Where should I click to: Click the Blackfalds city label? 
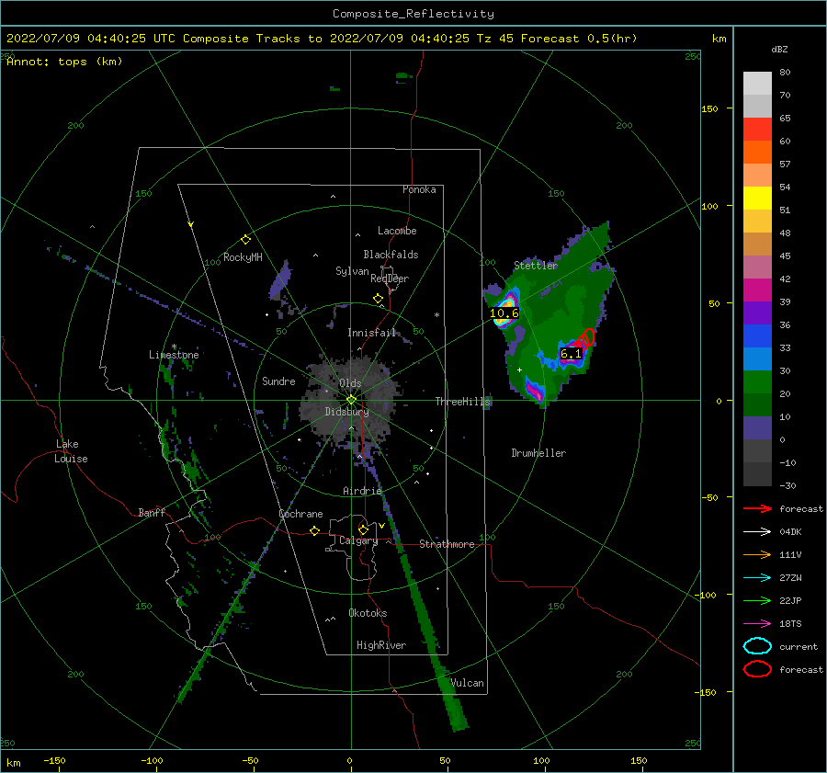click(x=391, y=255)
